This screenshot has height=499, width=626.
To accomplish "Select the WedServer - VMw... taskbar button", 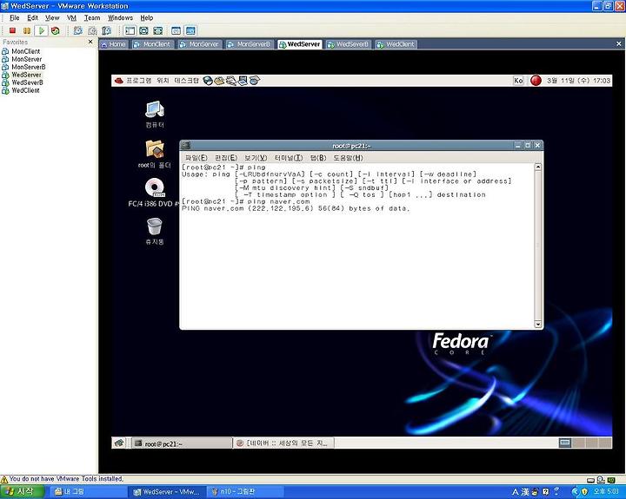I will click(167, 492).
